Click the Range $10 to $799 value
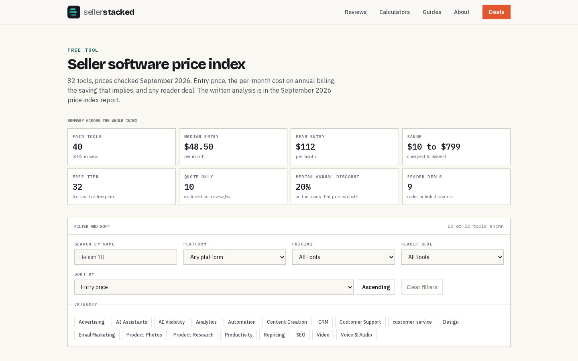The width and height of the screenshot is (578, 361). pos(434,147)
